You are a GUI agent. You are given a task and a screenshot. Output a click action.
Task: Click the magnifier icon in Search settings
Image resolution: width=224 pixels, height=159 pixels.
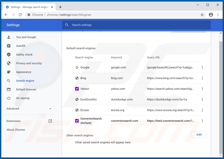[x=67, y=25]
